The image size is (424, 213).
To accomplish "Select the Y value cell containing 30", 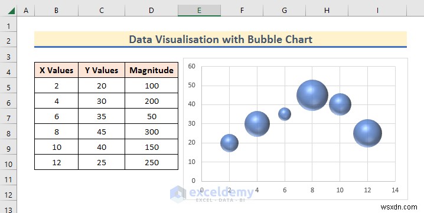I will [102, 101].
